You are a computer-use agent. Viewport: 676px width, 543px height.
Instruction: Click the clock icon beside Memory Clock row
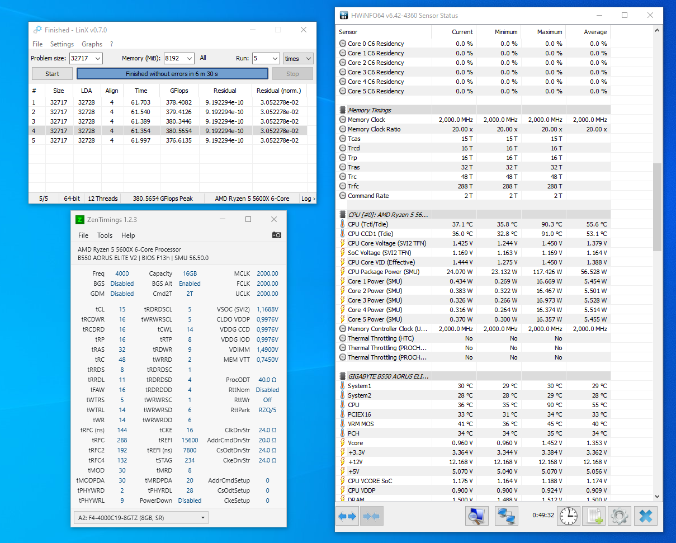point(343,120)
